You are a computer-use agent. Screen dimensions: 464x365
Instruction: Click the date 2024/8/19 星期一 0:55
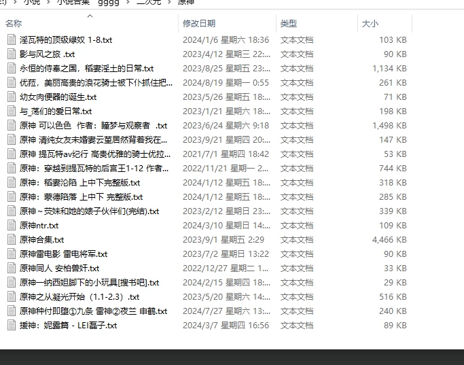(x=226, y=82)
